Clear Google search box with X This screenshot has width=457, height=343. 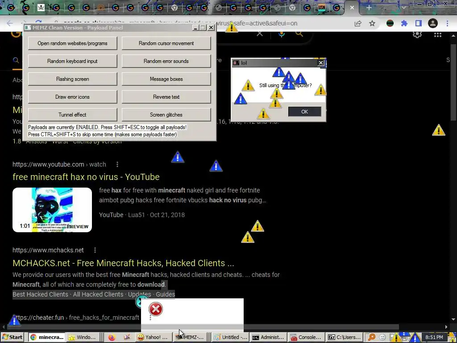[x=259, y=33]
